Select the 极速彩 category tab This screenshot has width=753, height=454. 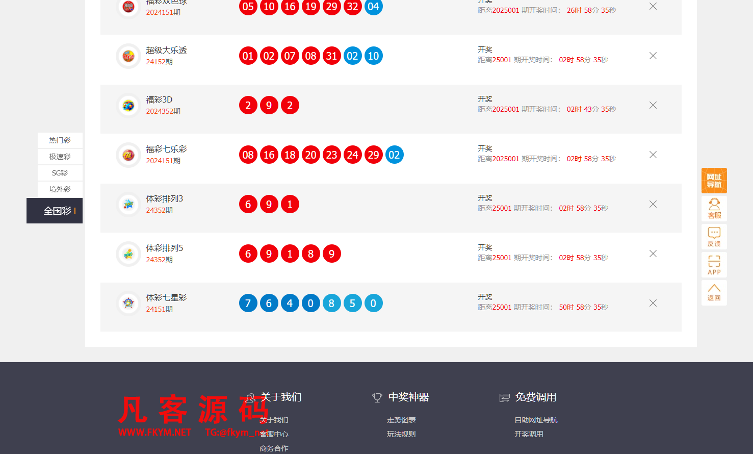click(x=60, y=157)
